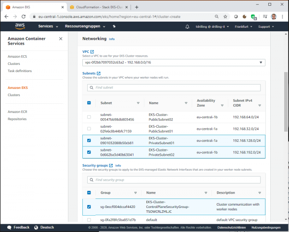This screenshot has width=289, height=232.
Task: Click in the Find security group field
Action: 174,180
